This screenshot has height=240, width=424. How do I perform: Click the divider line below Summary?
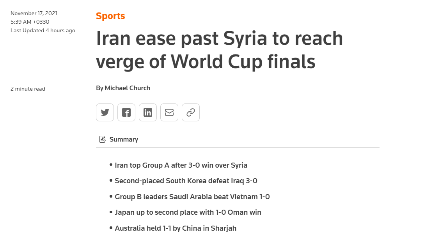pyautogui.click(x=238, y=148)
